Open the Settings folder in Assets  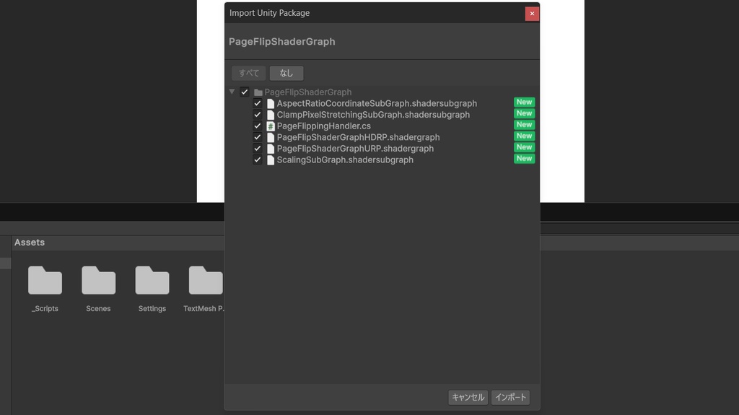point(152,281)
